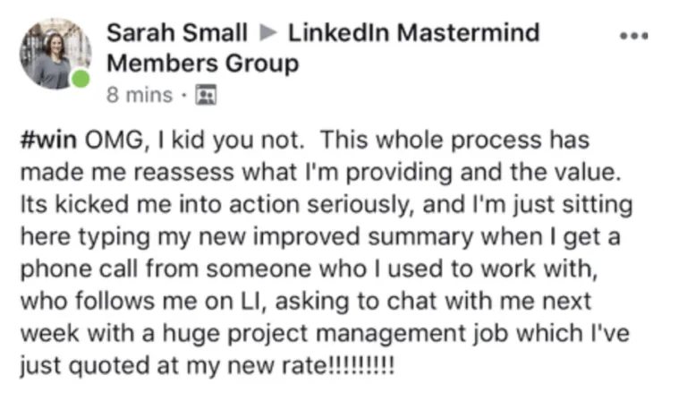The height and width of the screenshot is (418, 687).
Task: Click 'made me reassess' in post body
Action: pyautogui.click(x=127, y=172)
